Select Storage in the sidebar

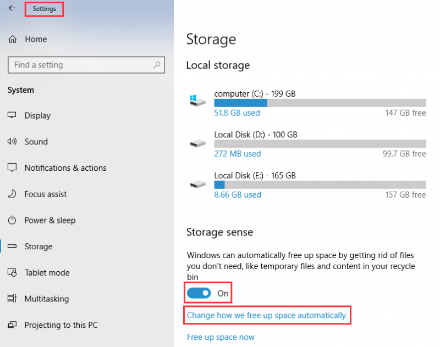38,247
